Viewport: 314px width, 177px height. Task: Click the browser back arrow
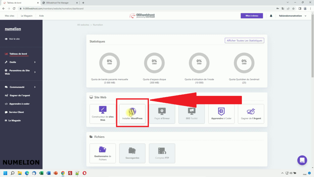[4, 8]
